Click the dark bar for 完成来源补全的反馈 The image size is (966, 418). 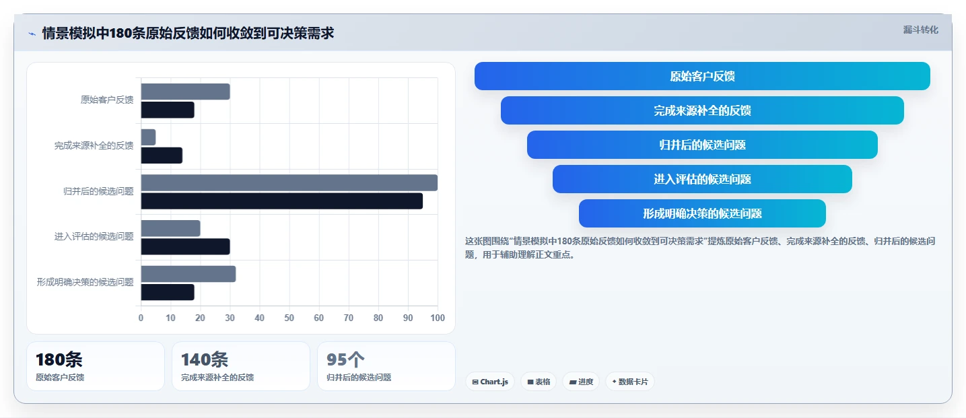click(x=162, y=155)
